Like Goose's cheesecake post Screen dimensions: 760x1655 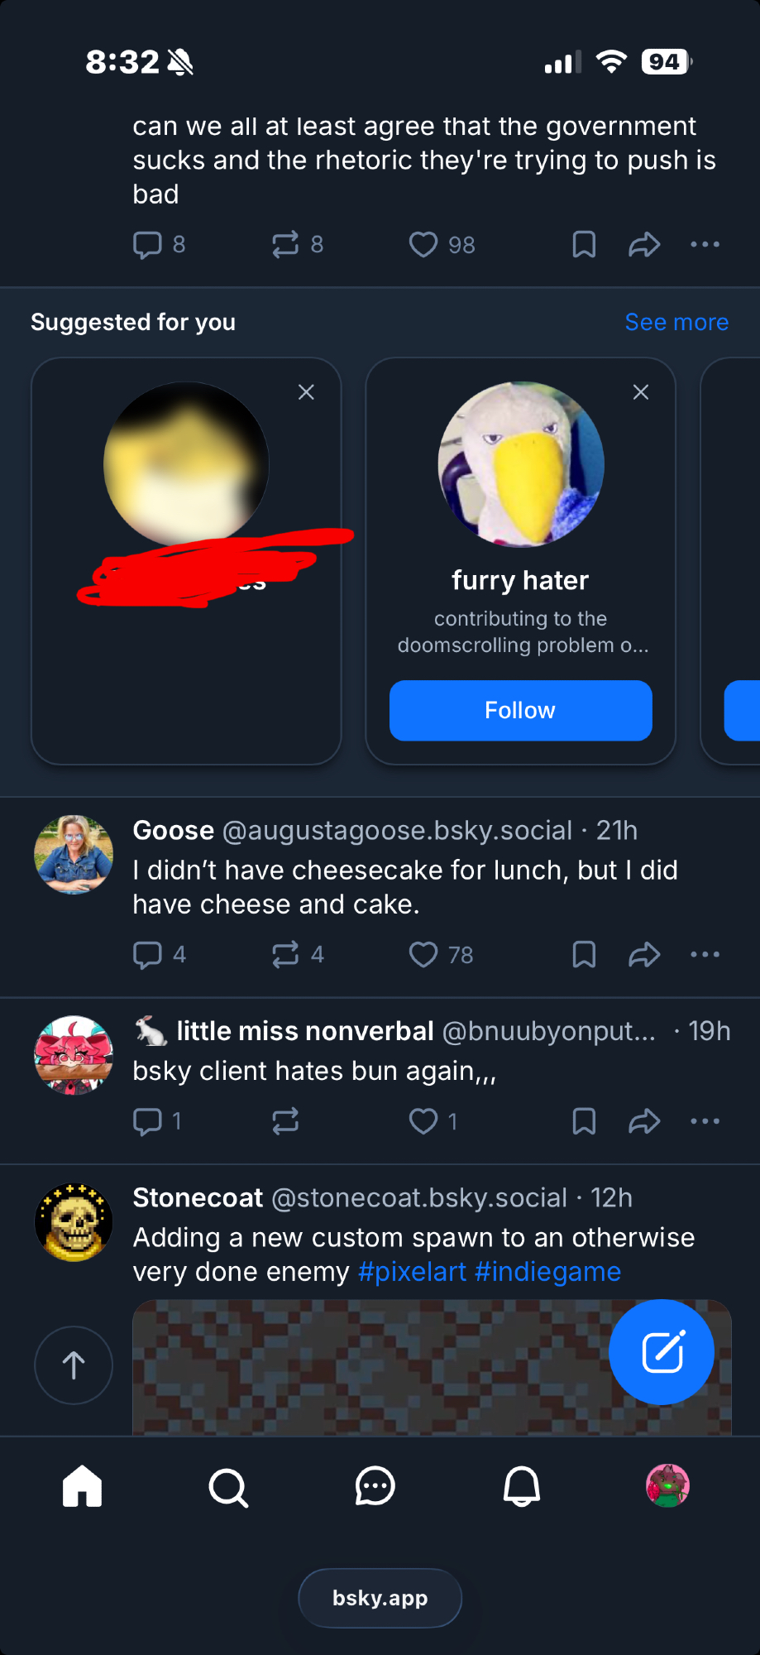point(423,955)
